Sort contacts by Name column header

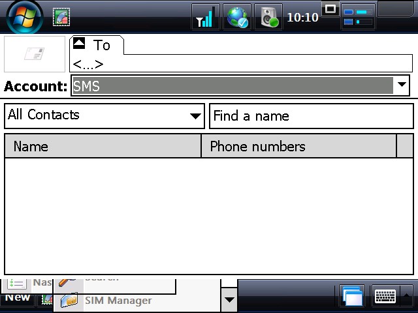103,146
